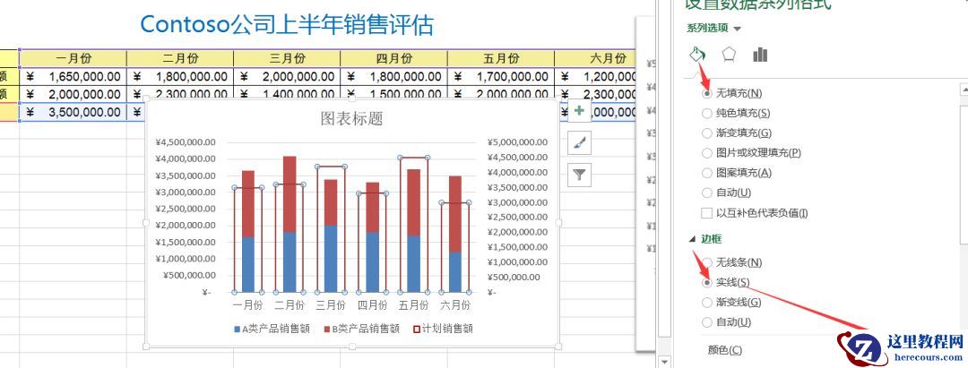Click the blue A类 bar for 三月份
Image resolution: width=968 pixels, height=368 pixels.
[x=330, y=259]
